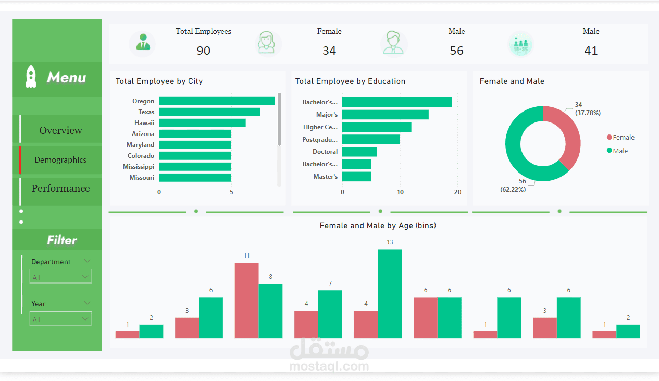
Task: Click the Colorado city label
Action: [x=141, y=156]
